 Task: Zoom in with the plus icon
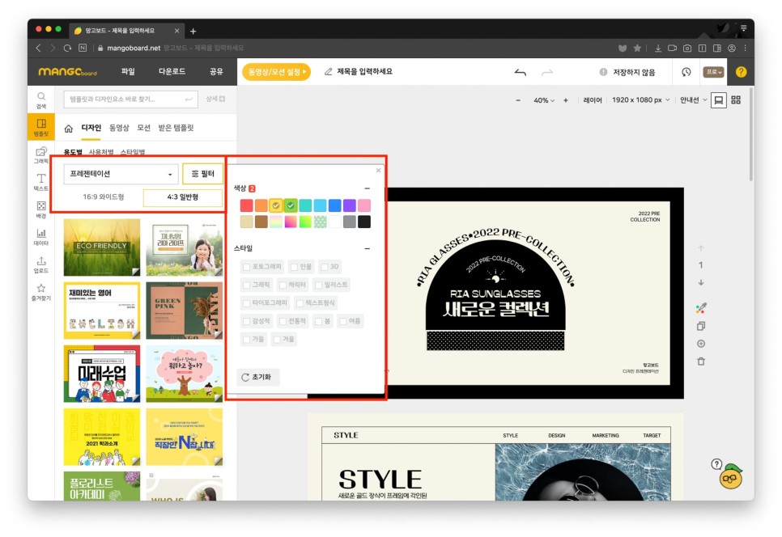coord(566,100)
